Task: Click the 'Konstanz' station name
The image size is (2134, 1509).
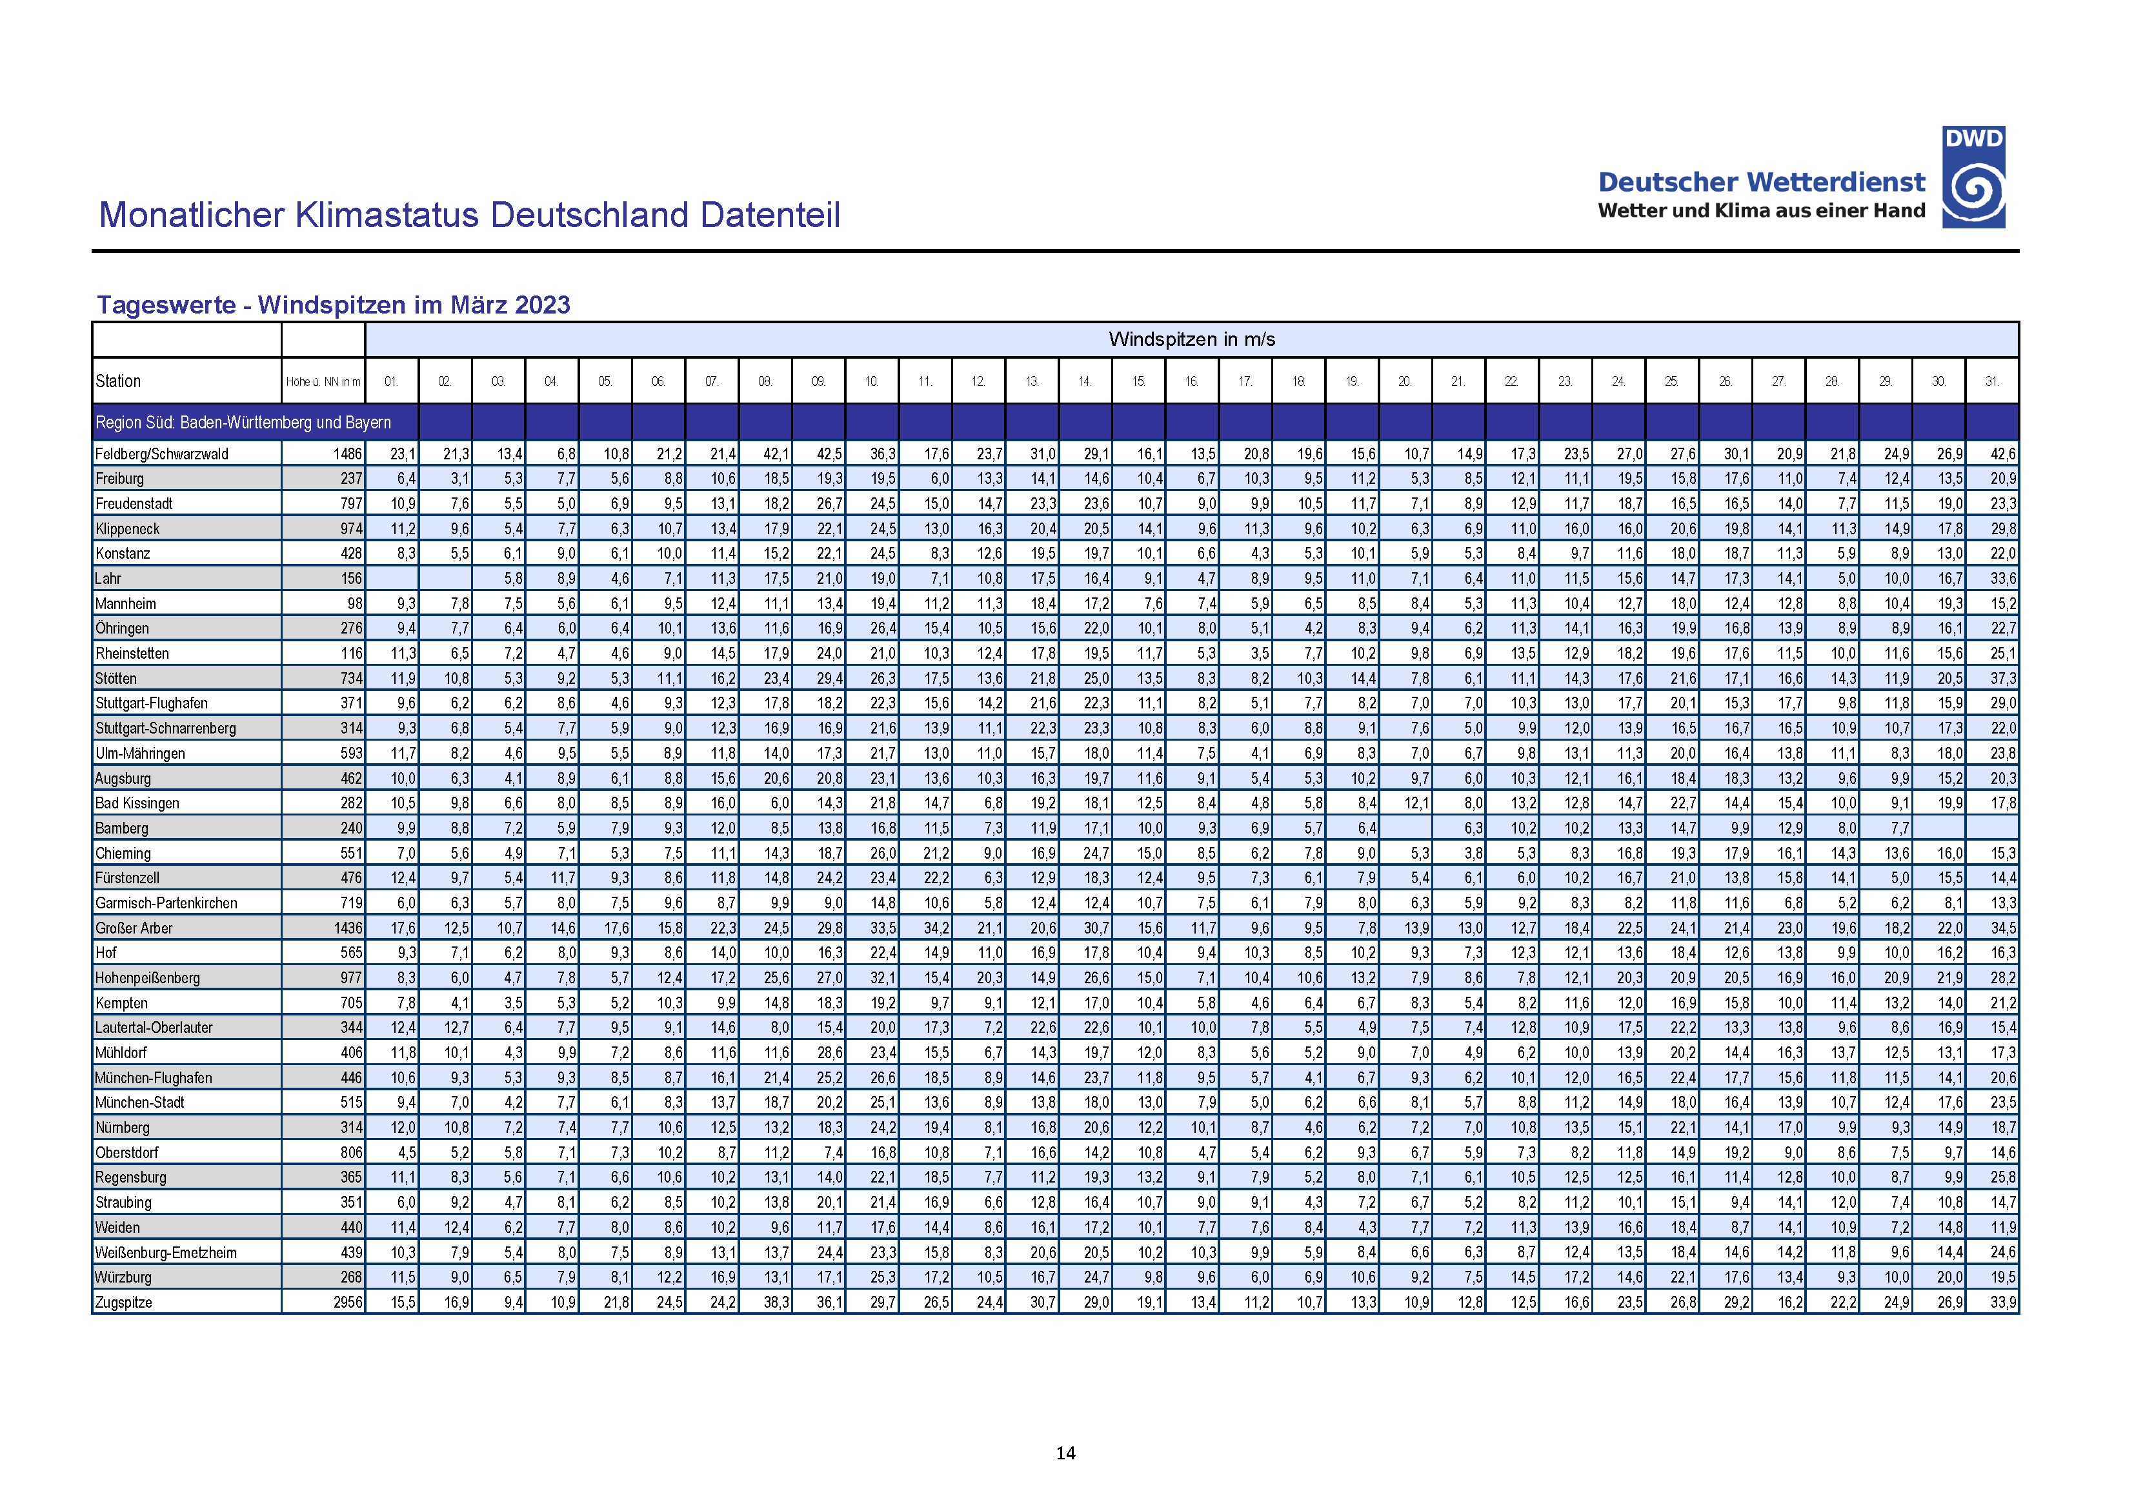Action: [123, 554]
